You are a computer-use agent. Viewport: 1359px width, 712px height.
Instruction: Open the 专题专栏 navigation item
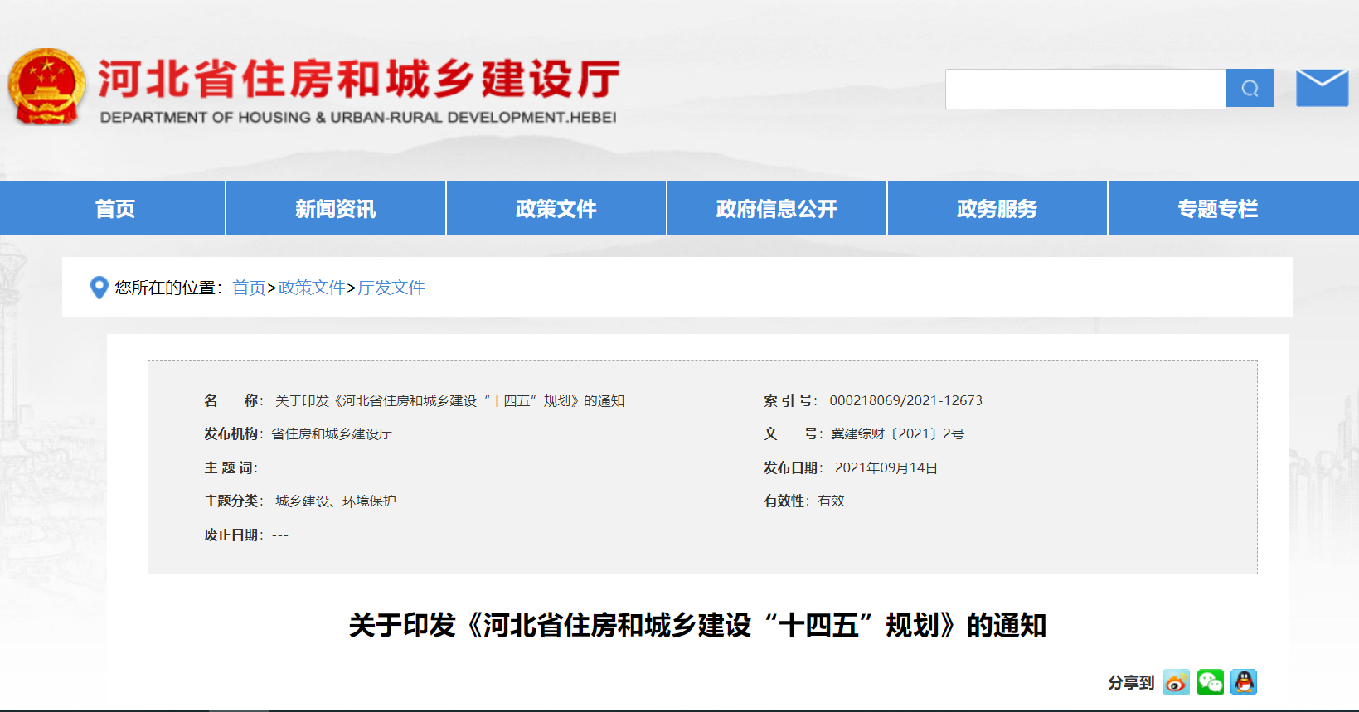(x=1217, y=208)
